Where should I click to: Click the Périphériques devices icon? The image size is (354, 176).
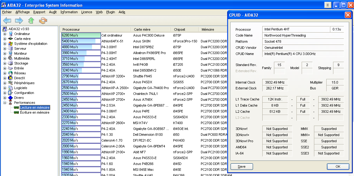click(x=10, y=83)
